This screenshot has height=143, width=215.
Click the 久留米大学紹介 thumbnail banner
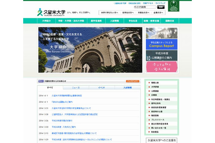pos(162,33)
